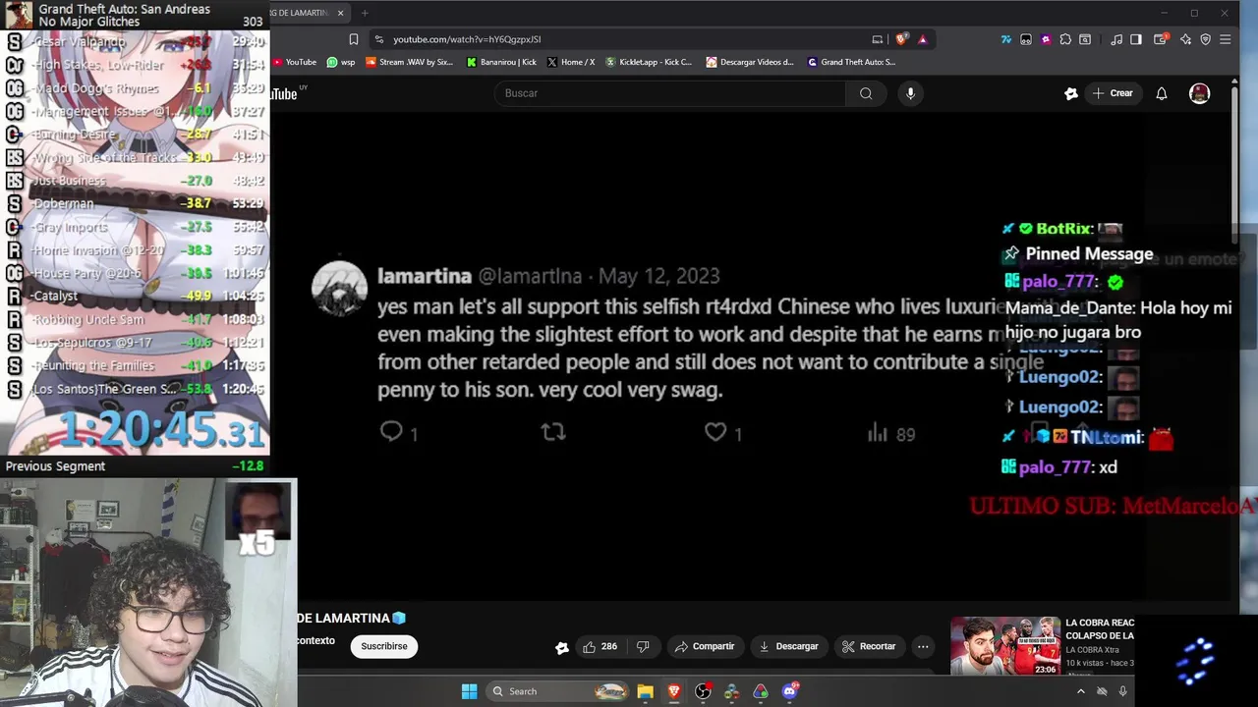Image resolution: width=1258 pixels, height=707 pixels.
Task: Click the Windows taskbar Search box
Action: point(558,691)
